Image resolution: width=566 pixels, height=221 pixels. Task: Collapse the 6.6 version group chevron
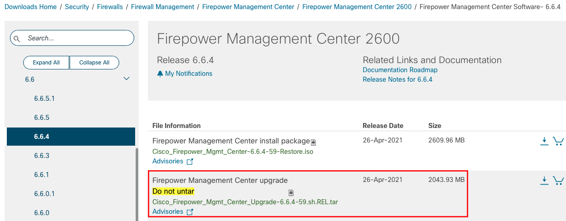coord(126,79)
